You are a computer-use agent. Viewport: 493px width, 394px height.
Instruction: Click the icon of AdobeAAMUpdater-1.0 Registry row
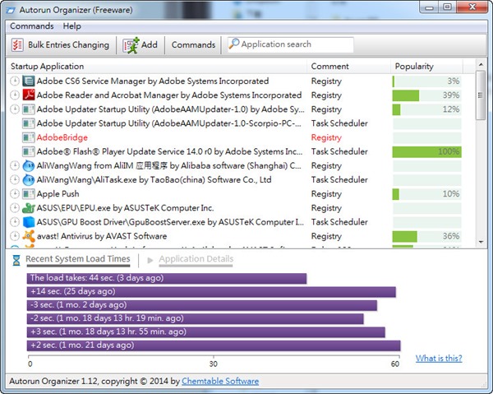(x=28, y=109)
